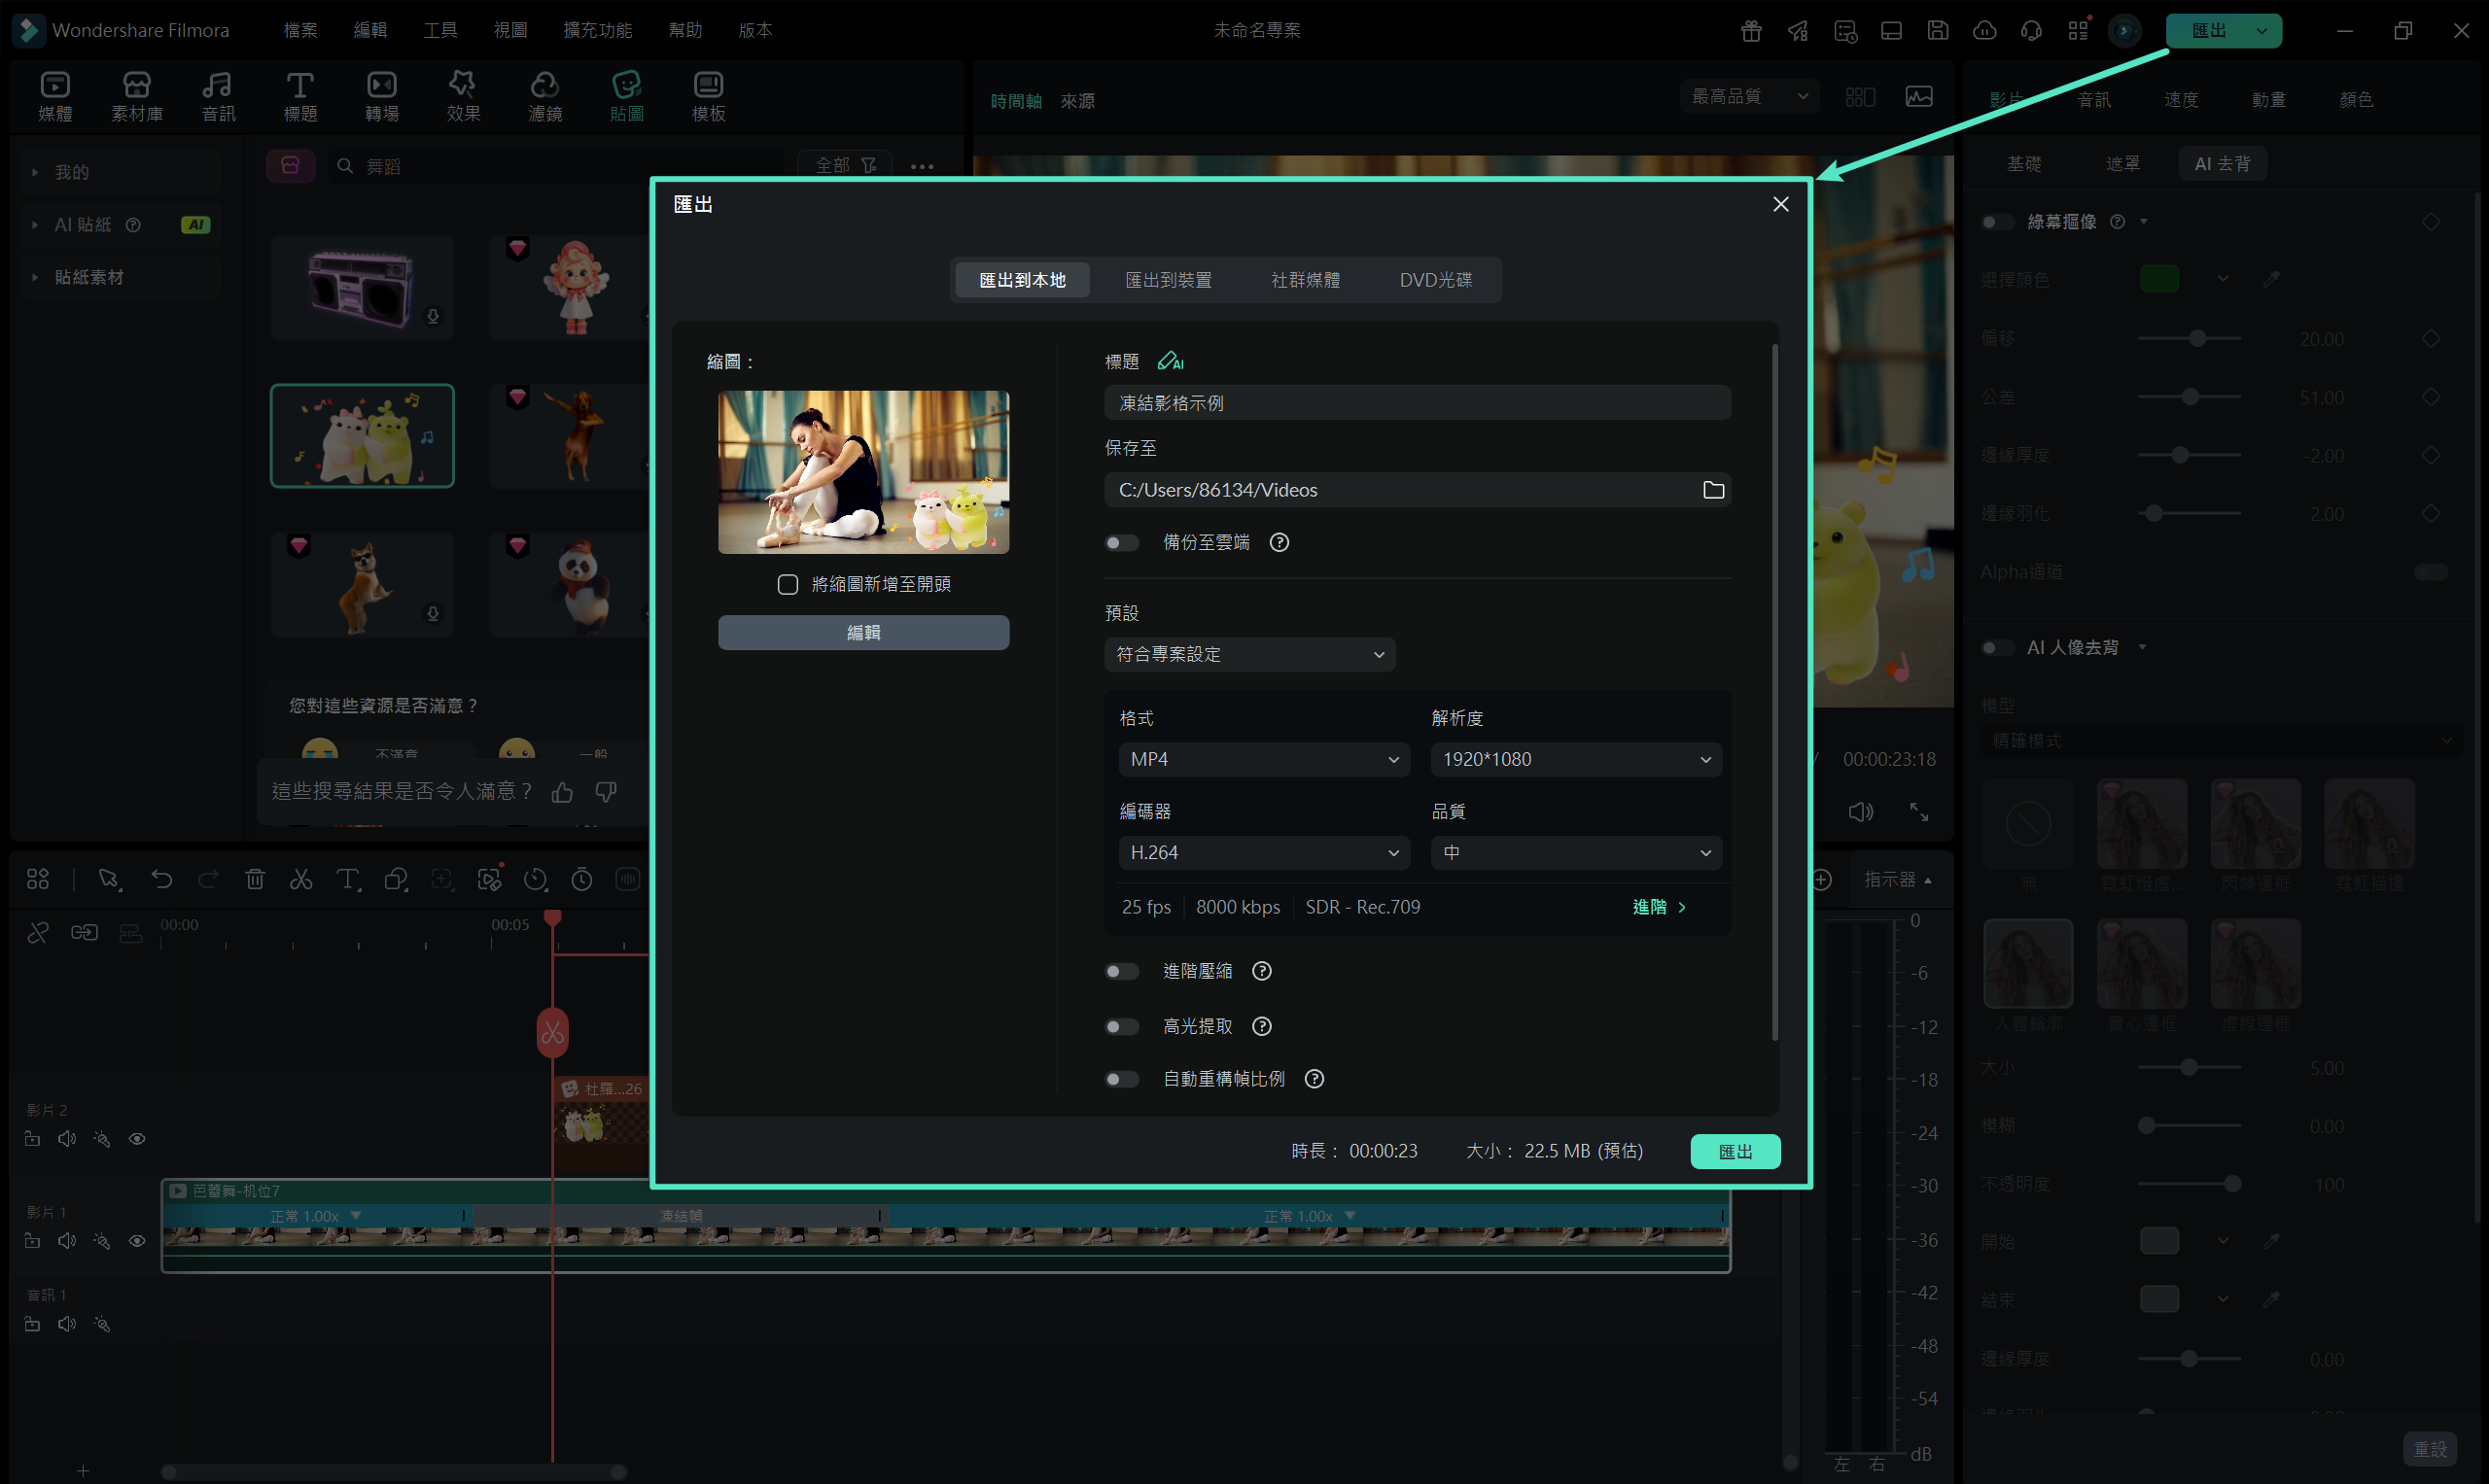Expand the 預設 符合專案設定 dropdown
Image resolution: width=2489 pixels, height=1484 pixels.
[x=1249, y=654]
